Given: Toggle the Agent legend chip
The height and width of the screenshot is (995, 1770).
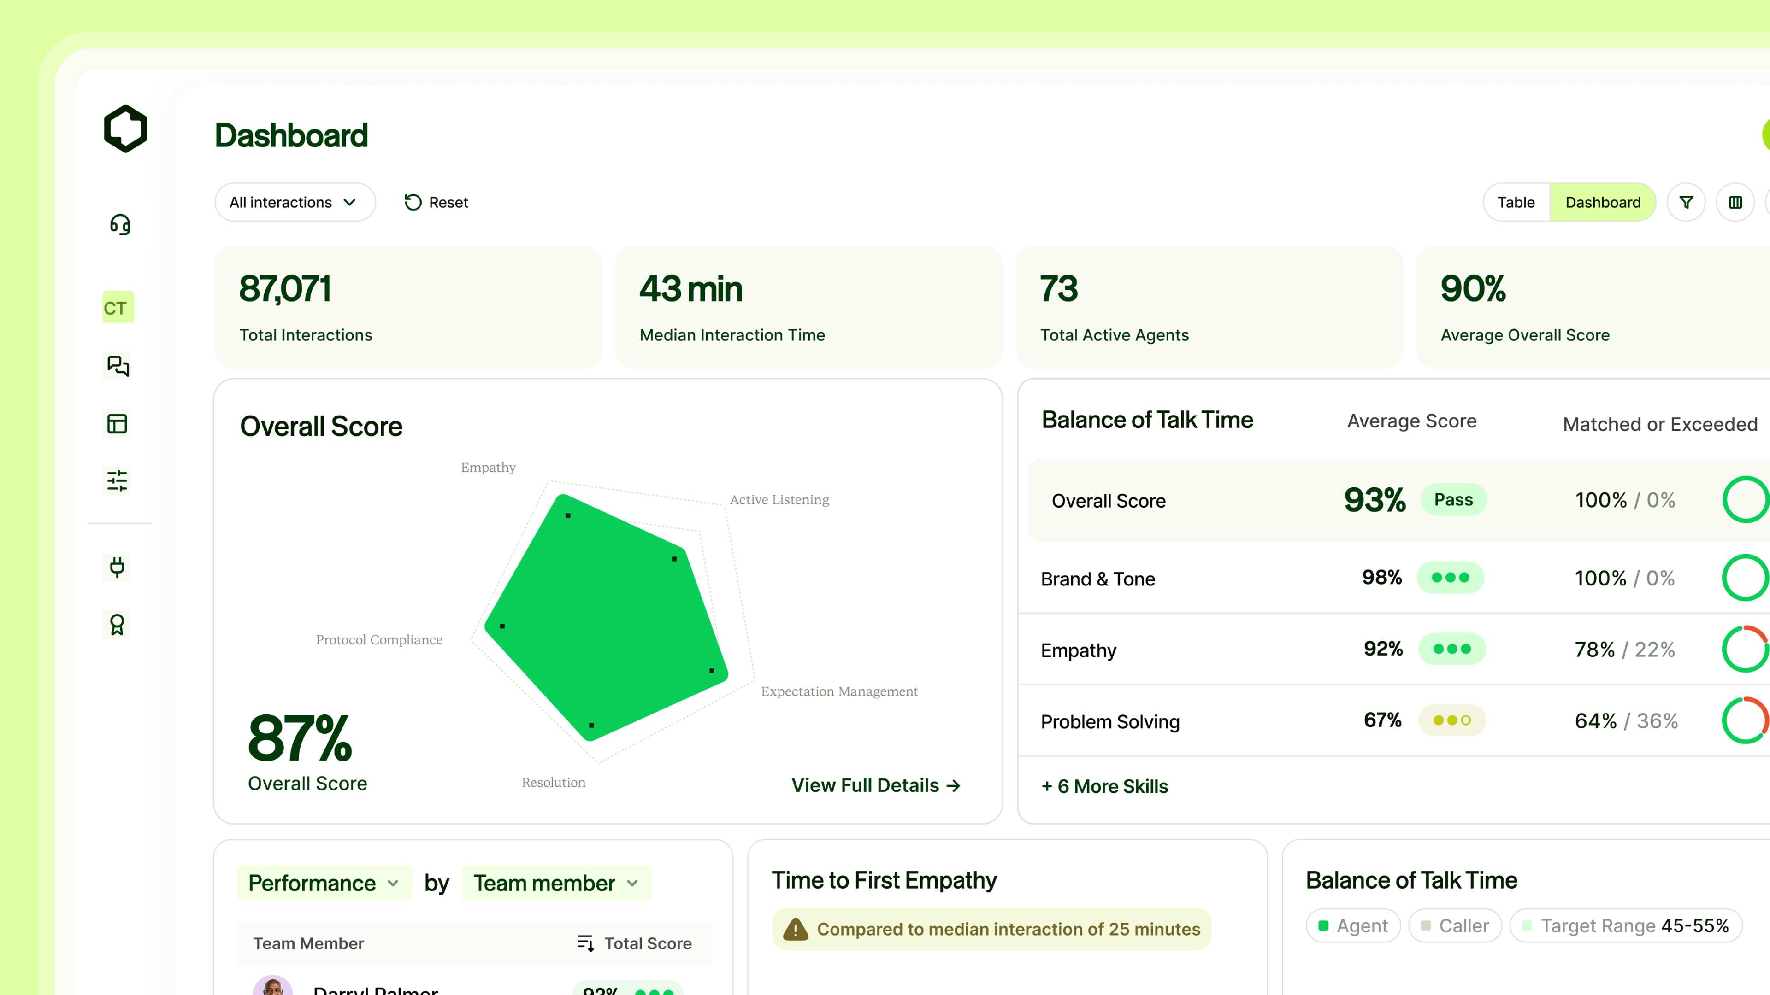Looking at the screenshot, I should [x=1353, y=925].
